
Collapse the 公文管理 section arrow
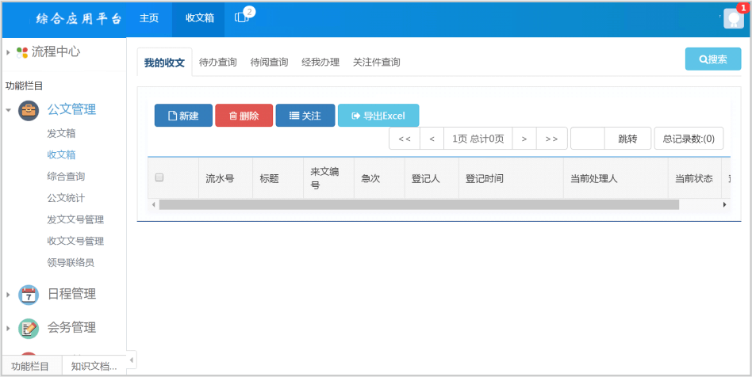(8, 110)
